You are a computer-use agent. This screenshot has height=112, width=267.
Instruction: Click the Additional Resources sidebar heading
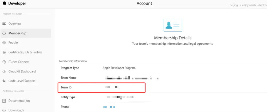(13, 91)
